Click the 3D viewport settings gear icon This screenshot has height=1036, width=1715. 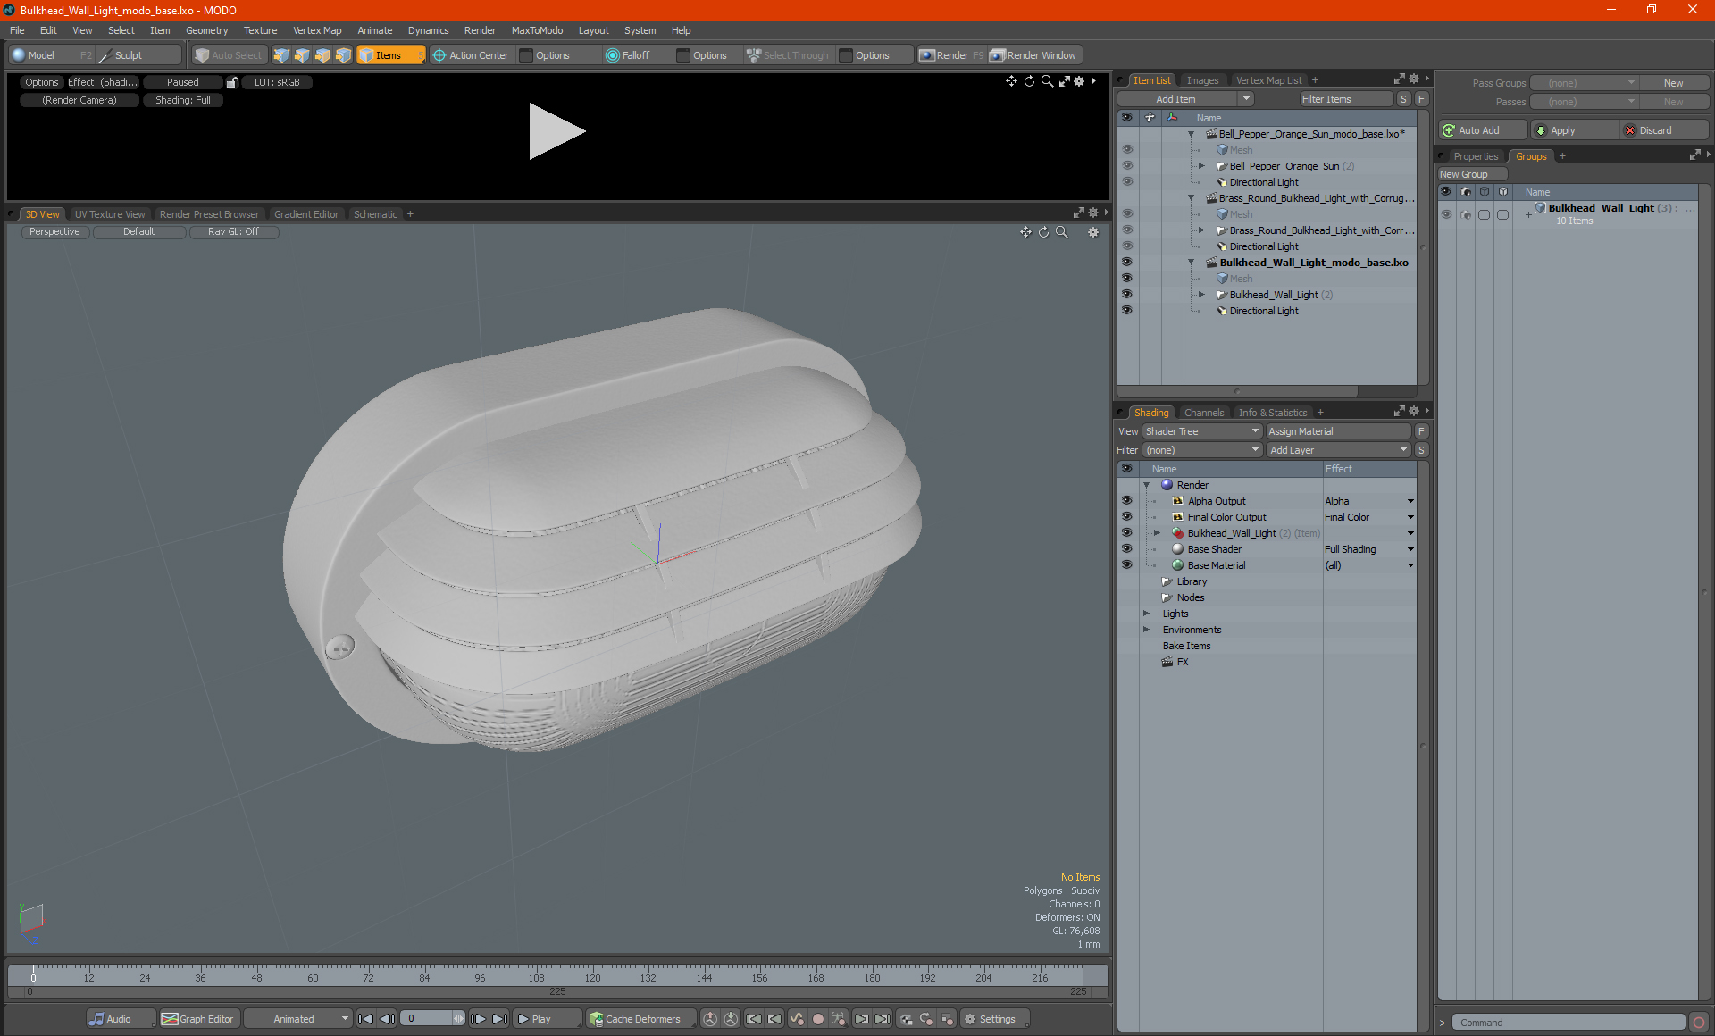pos(1093,232)
